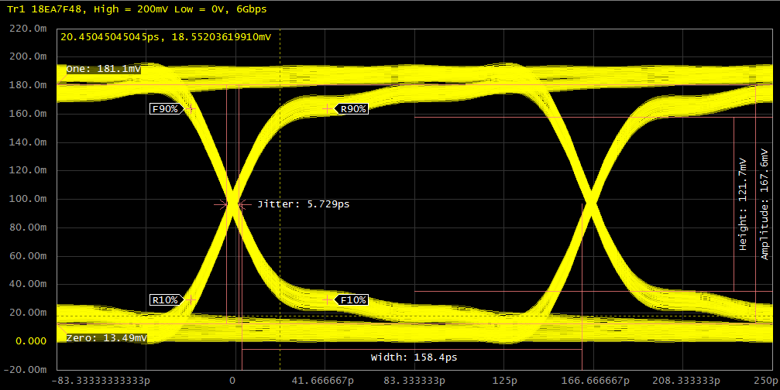
Task: Click the pink crosshair beside F10% label
Action: [328, 299]
